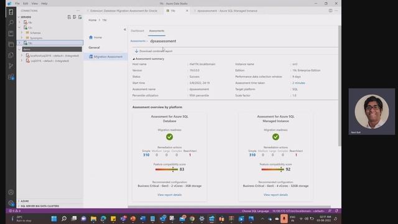The image size is (398, 224).
Task: Click the vertical scrollbar of the assessment page
Action: [x=340, y=86]
